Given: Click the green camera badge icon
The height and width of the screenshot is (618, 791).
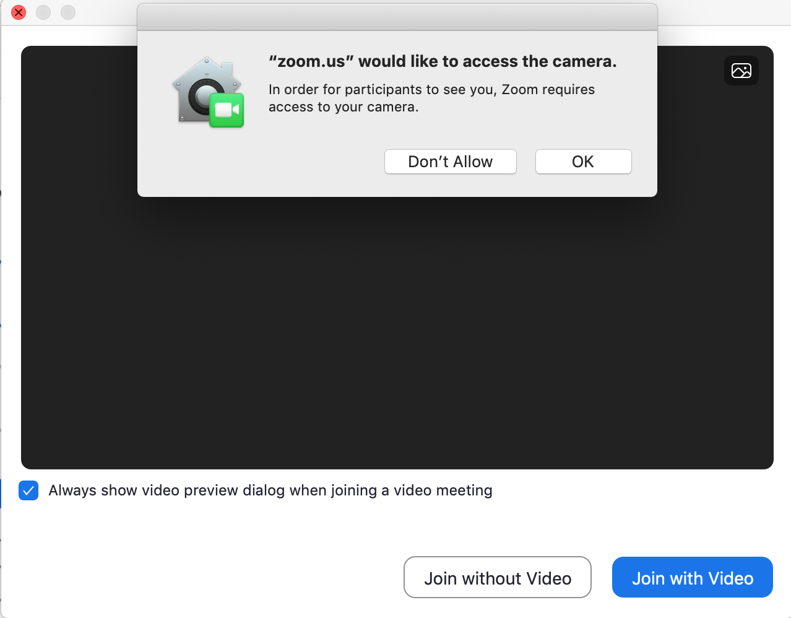Looking at the screenshot, I should coord(227,110).
